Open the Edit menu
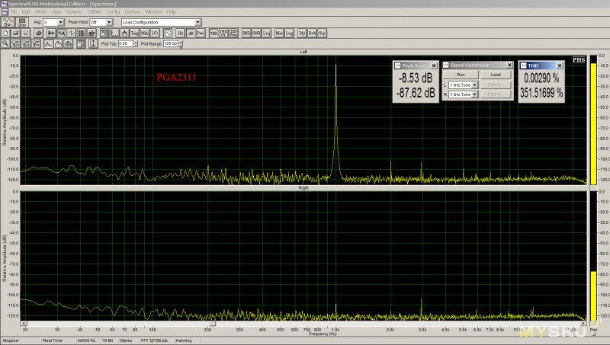 26,11
